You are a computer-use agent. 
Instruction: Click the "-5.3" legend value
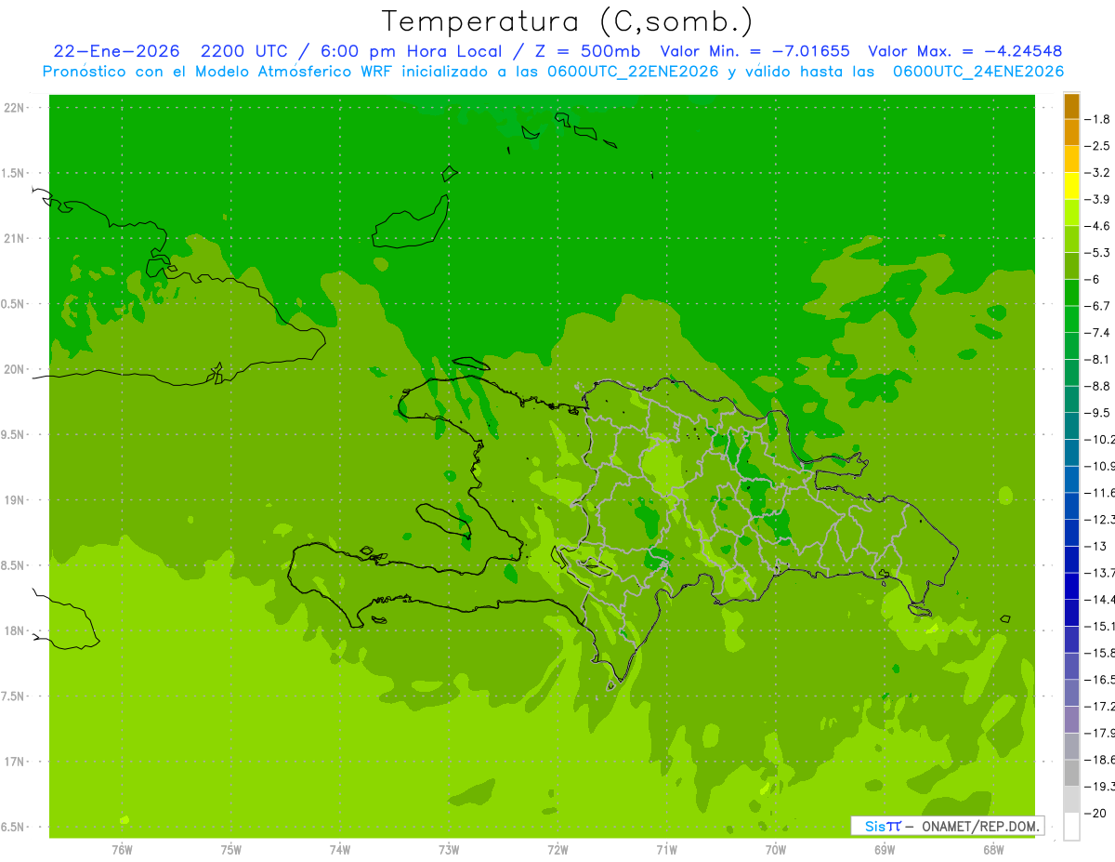click(x=1097, y=252)
